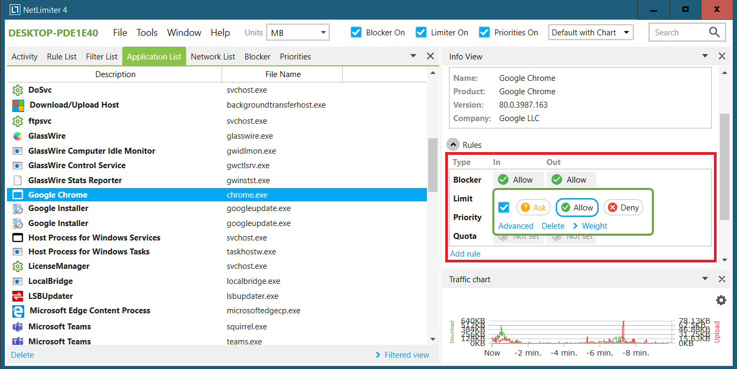Click the Blocker Out Allow button
The height and width of the screenshot is (369, 737).
click(571, 180)
